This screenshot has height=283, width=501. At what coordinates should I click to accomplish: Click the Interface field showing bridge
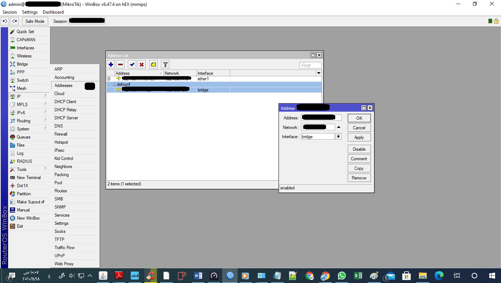click(x=318, y=137)
